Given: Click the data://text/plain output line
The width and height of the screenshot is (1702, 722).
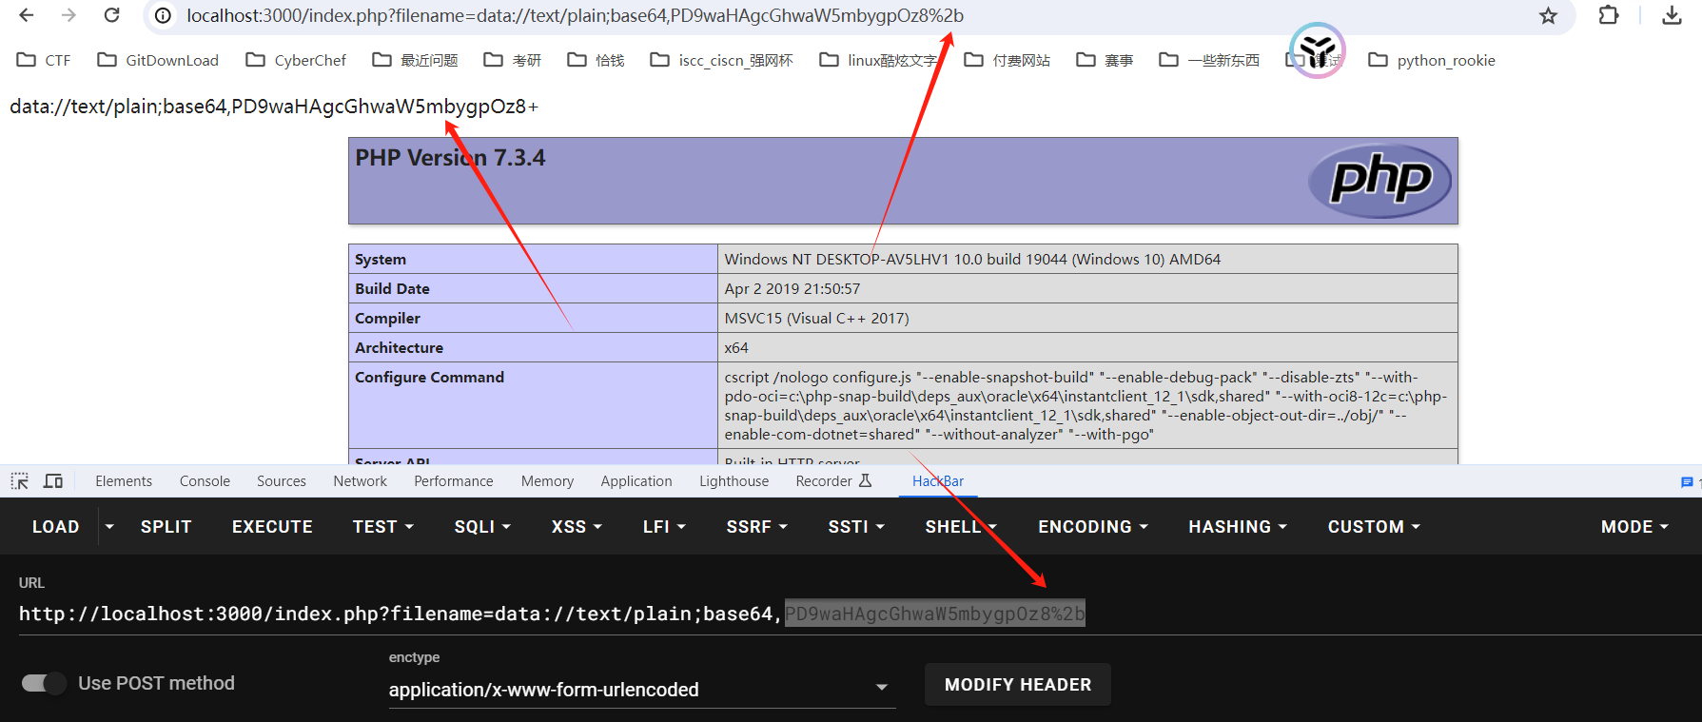Looking at the screenshot, I should (274, 107).
